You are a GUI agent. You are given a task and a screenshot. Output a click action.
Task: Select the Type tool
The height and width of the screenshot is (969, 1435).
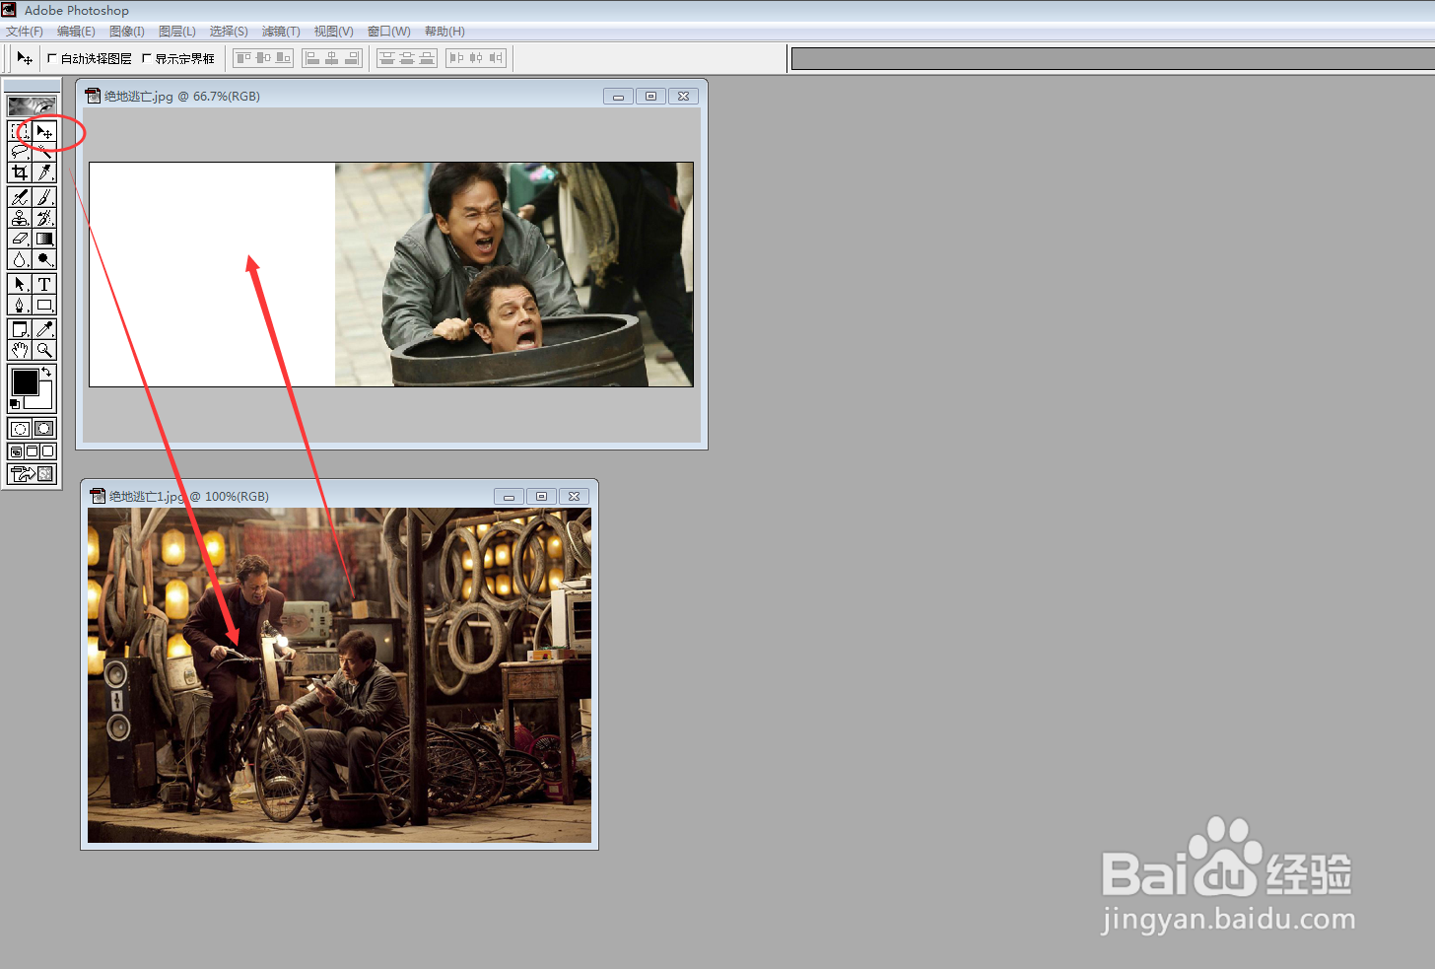[x=44, y=284]
